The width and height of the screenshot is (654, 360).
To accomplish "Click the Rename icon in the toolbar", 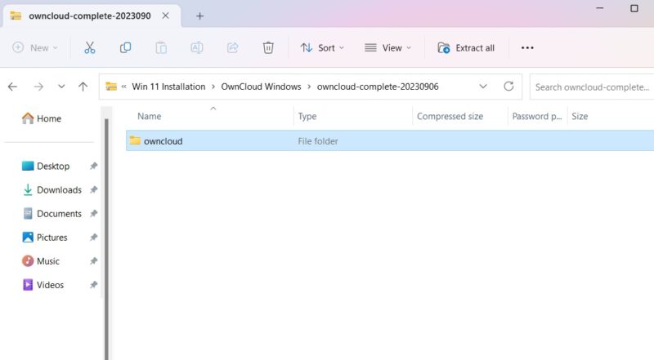I will pyautogui.click(x=196, y=48).
